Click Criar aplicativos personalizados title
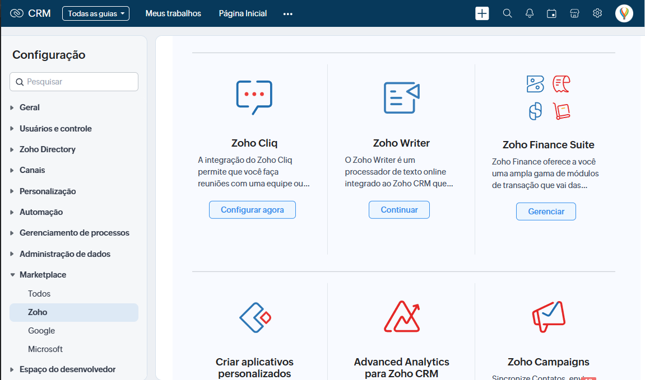This screenshot has height=380, width=645. click(x=254, y=368)
